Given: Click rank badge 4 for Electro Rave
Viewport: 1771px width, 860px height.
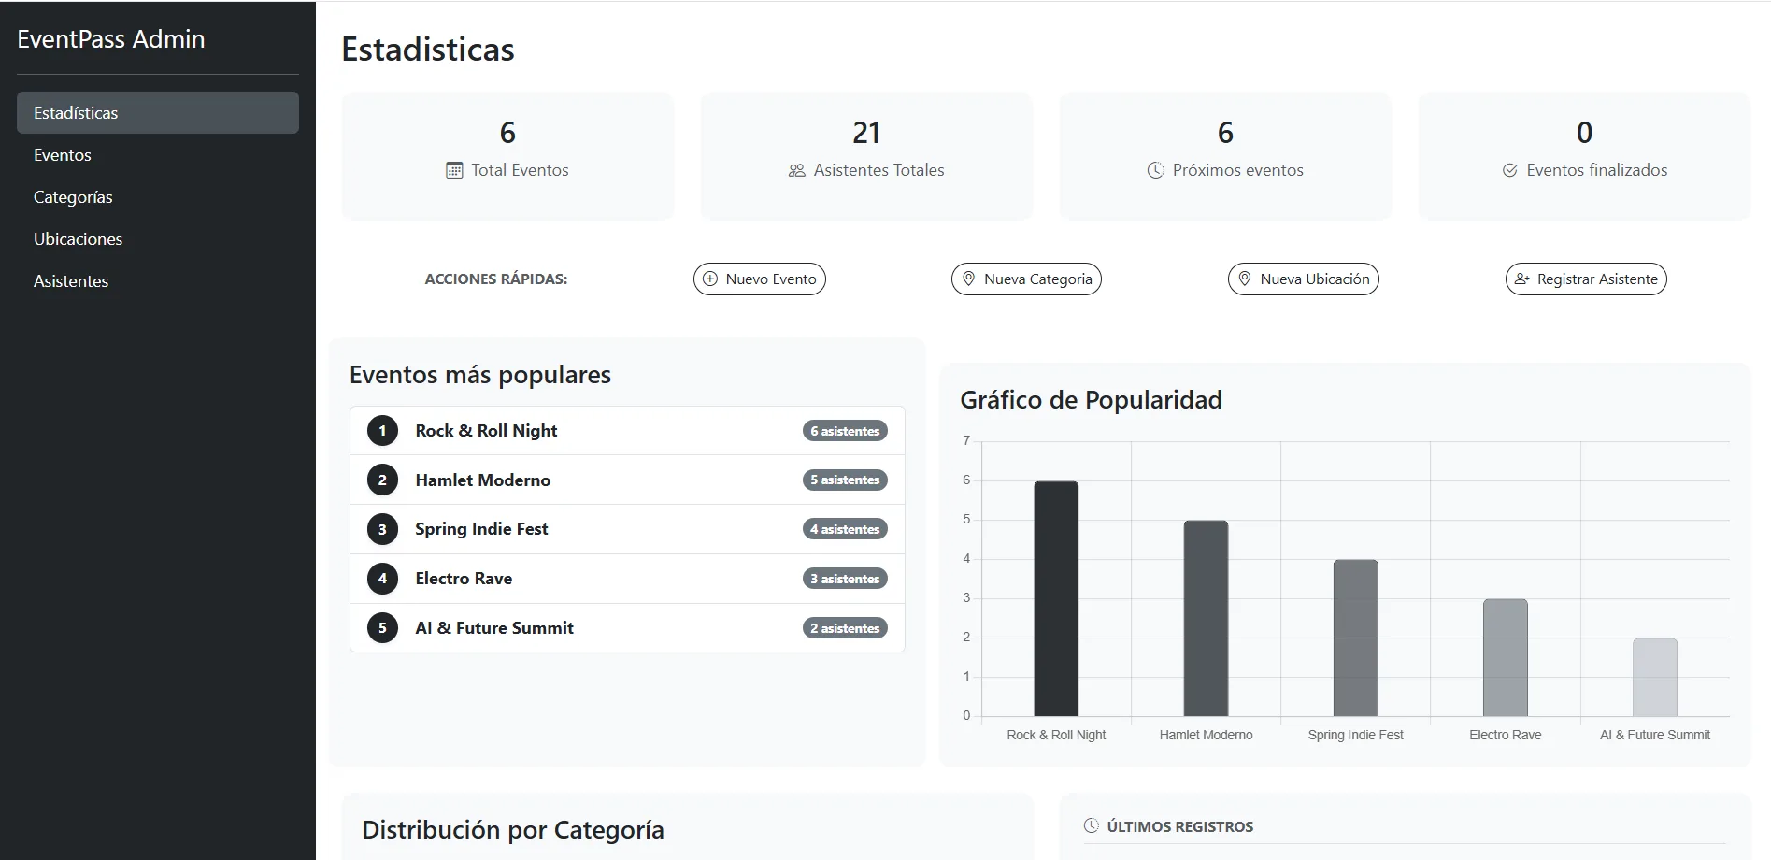Looking at the screenshot, I should point(382,579).
